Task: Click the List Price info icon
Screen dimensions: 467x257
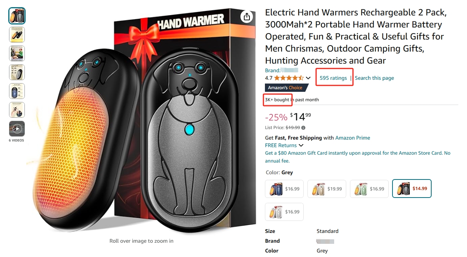Action: (303, 128)
